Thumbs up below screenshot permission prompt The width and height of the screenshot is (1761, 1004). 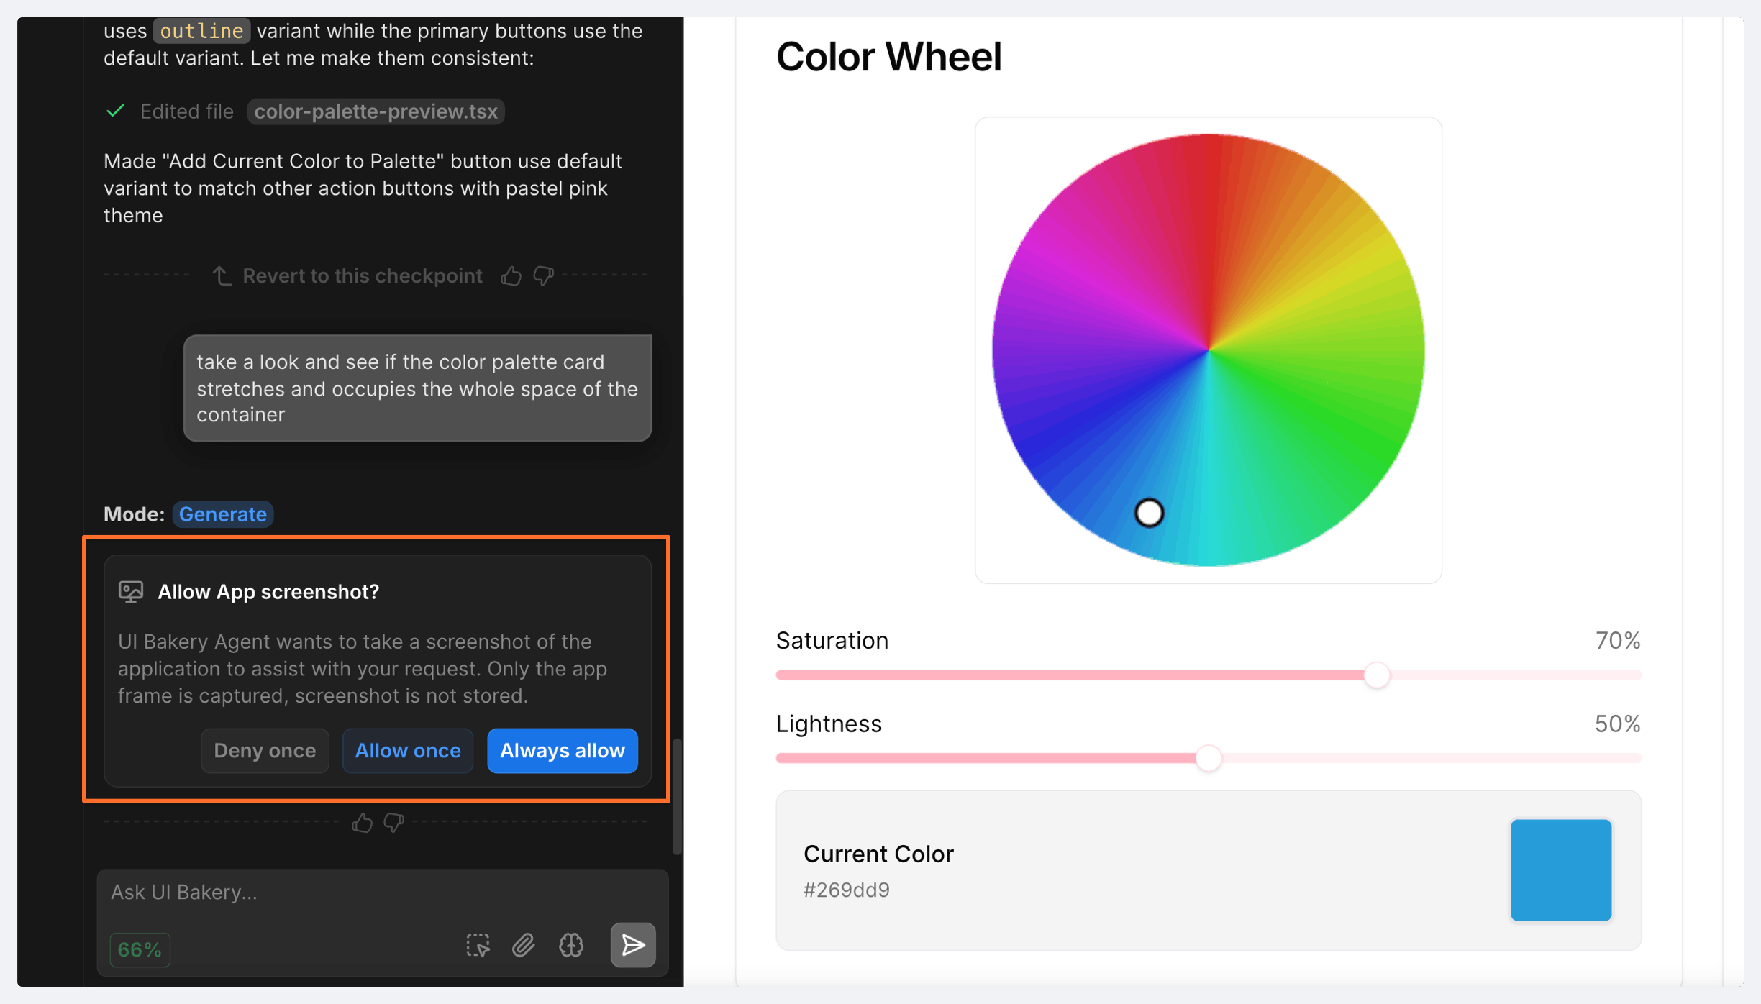click(x=362, y=823)
